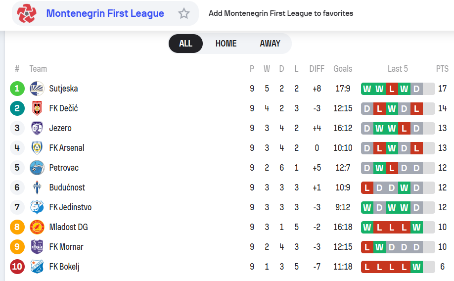Sort table by PTS column header
Image resolution: width=454 pixels, height=281 pixels.
point(442,69)
